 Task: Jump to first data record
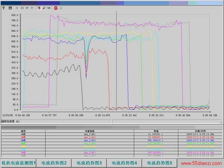17,8
